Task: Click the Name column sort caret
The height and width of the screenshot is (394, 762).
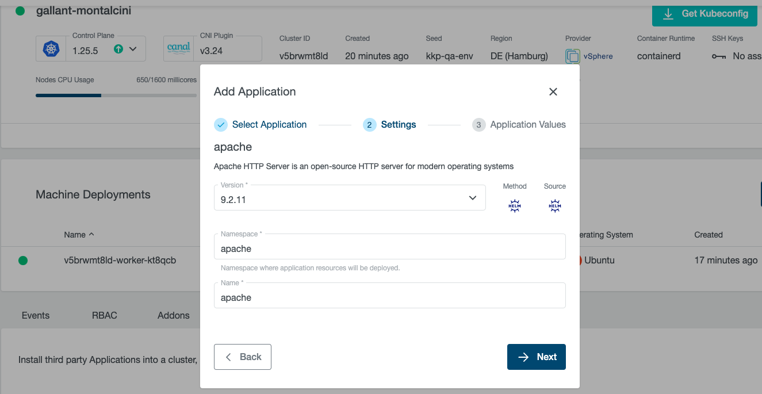Action: (91, 234)
